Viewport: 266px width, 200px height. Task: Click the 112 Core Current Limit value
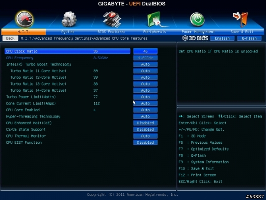pos(96,103)
